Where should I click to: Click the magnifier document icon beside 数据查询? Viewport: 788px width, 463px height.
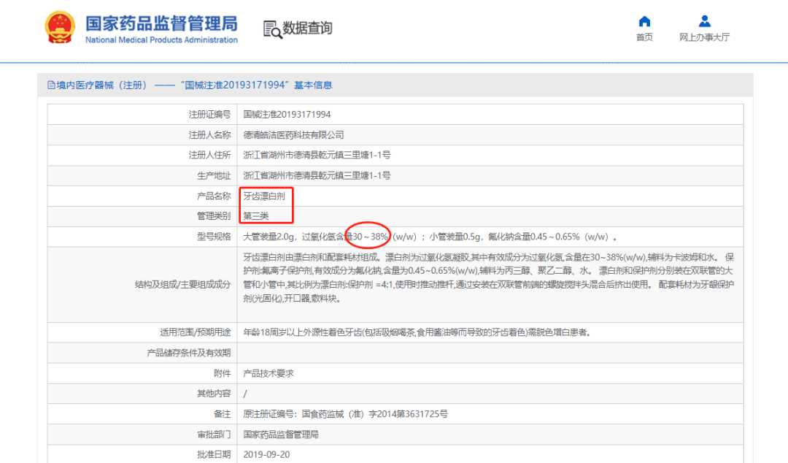coord(271,28)
